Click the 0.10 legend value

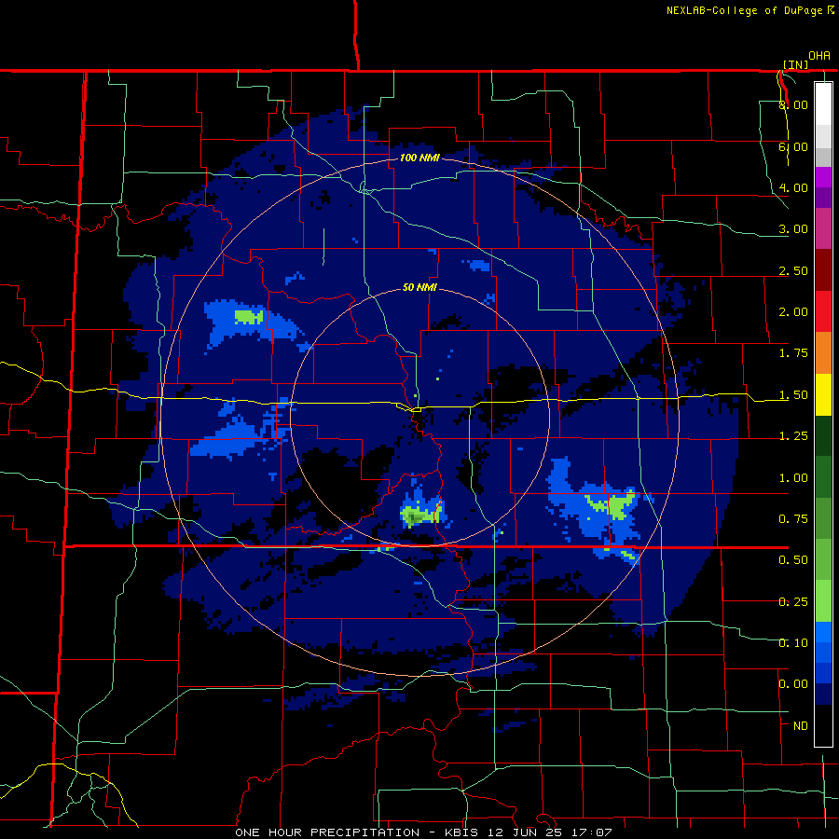tap(793, 643)
